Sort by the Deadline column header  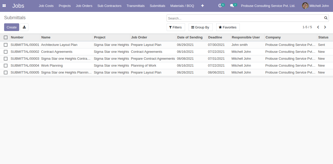point(219,37)
